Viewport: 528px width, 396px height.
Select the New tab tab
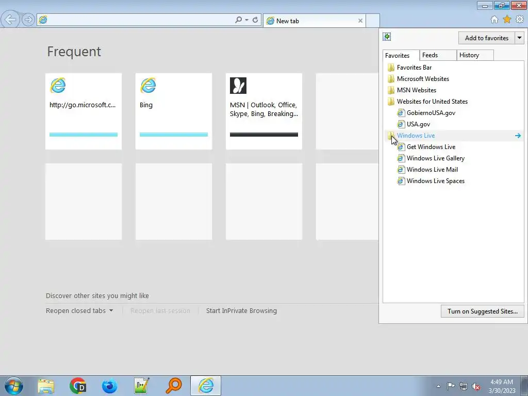click(x=315, y=21)
